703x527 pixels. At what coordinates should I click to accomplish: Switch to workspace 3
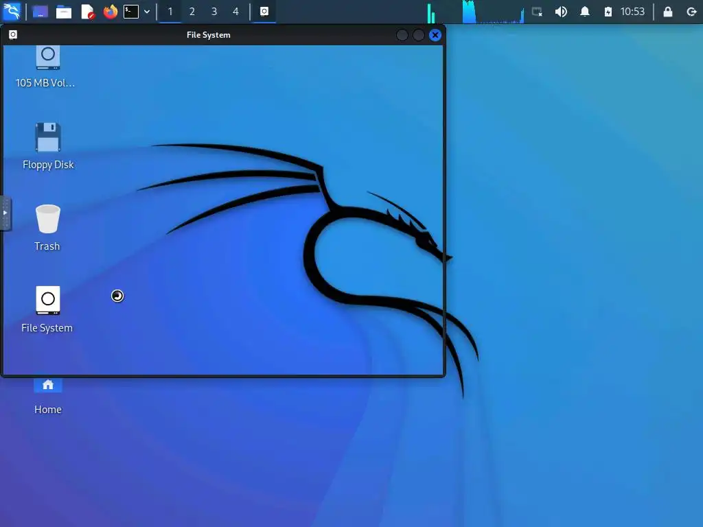pos(214,12)
